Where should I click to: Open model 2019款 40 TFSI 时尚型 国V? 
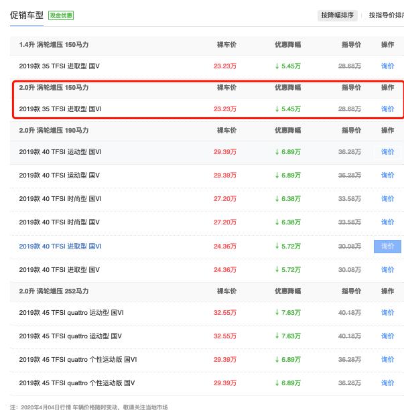(x=60, y=222)
